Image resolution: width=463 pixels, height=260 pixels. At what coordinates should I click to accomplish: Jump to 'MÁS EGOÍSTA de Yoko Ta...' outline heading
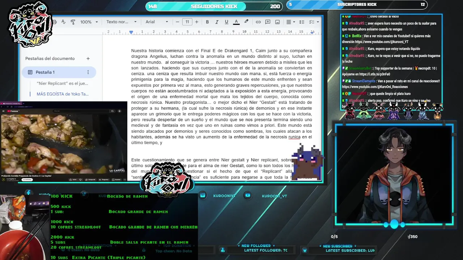click(63, 94)
